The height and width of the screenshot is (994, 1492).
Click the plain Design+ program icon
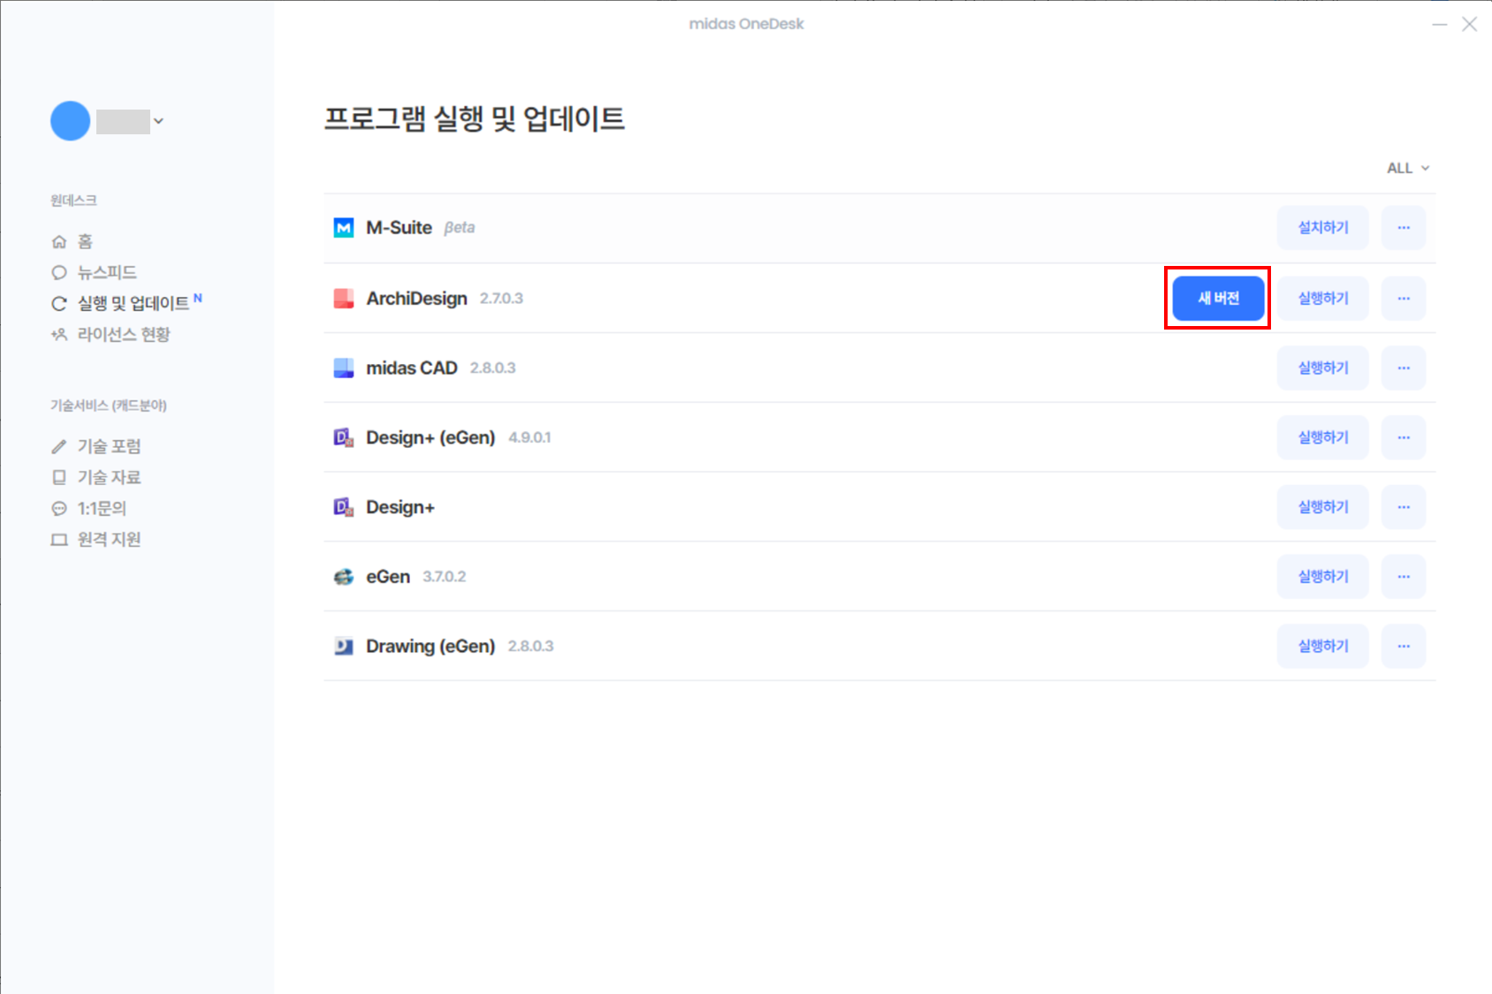(x=344, y=507)
